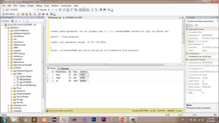Click the Change Connection icon before SCHOOL

click(7, 10)
